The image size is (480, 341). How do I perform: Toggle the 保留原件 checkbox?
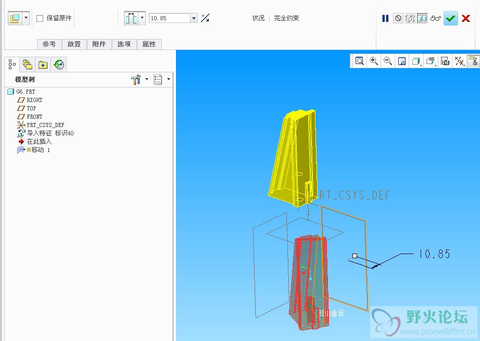click(40, 18)
